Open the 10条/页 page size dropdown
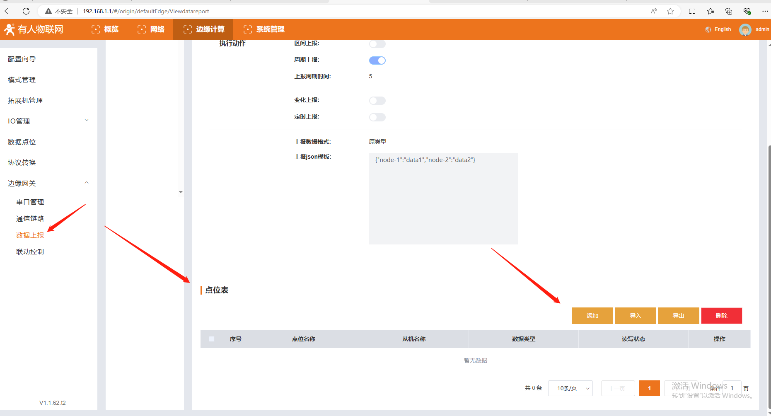771x416 pixels. point(570,388)
